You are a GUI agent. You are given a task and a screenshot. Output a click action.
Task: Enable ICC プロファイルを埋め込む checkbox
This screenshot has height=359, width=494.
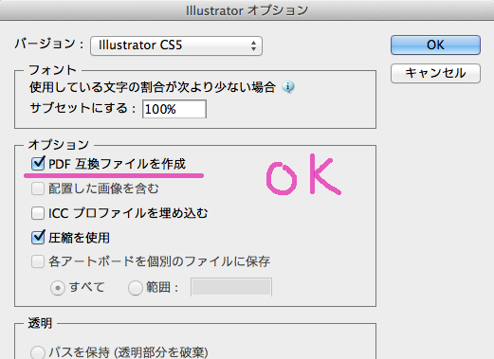coord(38,213)
